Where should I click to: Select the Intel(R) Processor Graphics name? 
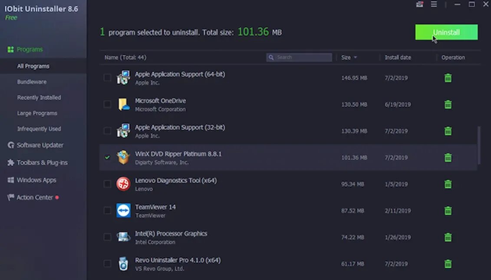pyautogui.click(x=171, y=234)
